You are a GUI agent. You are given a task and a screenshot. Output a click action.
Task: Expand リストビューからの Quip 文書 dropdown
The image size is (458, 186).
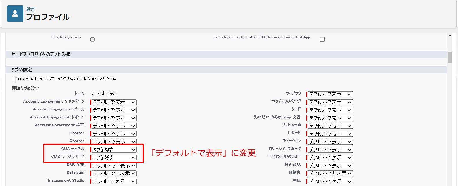tap(330, 118)
